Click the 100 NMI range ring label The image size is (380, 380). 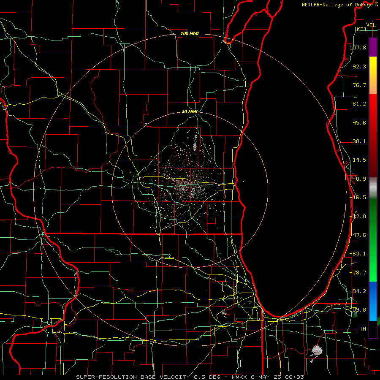190,33
